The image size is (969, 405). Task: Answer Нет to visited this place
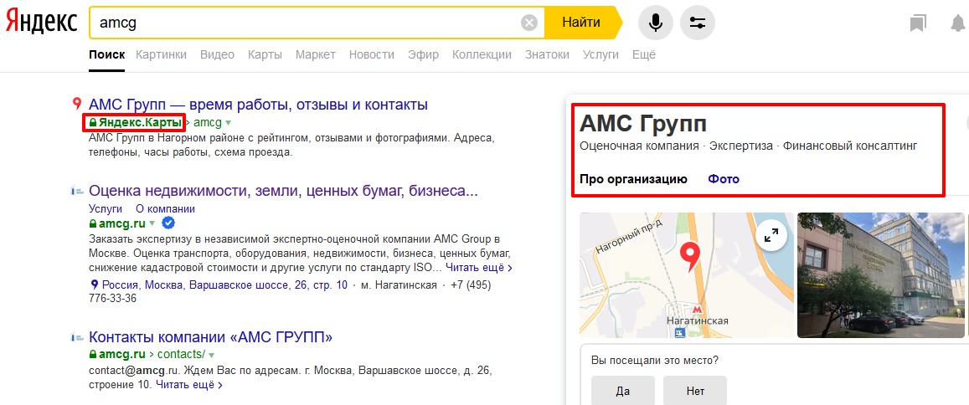tap(695, 391)
